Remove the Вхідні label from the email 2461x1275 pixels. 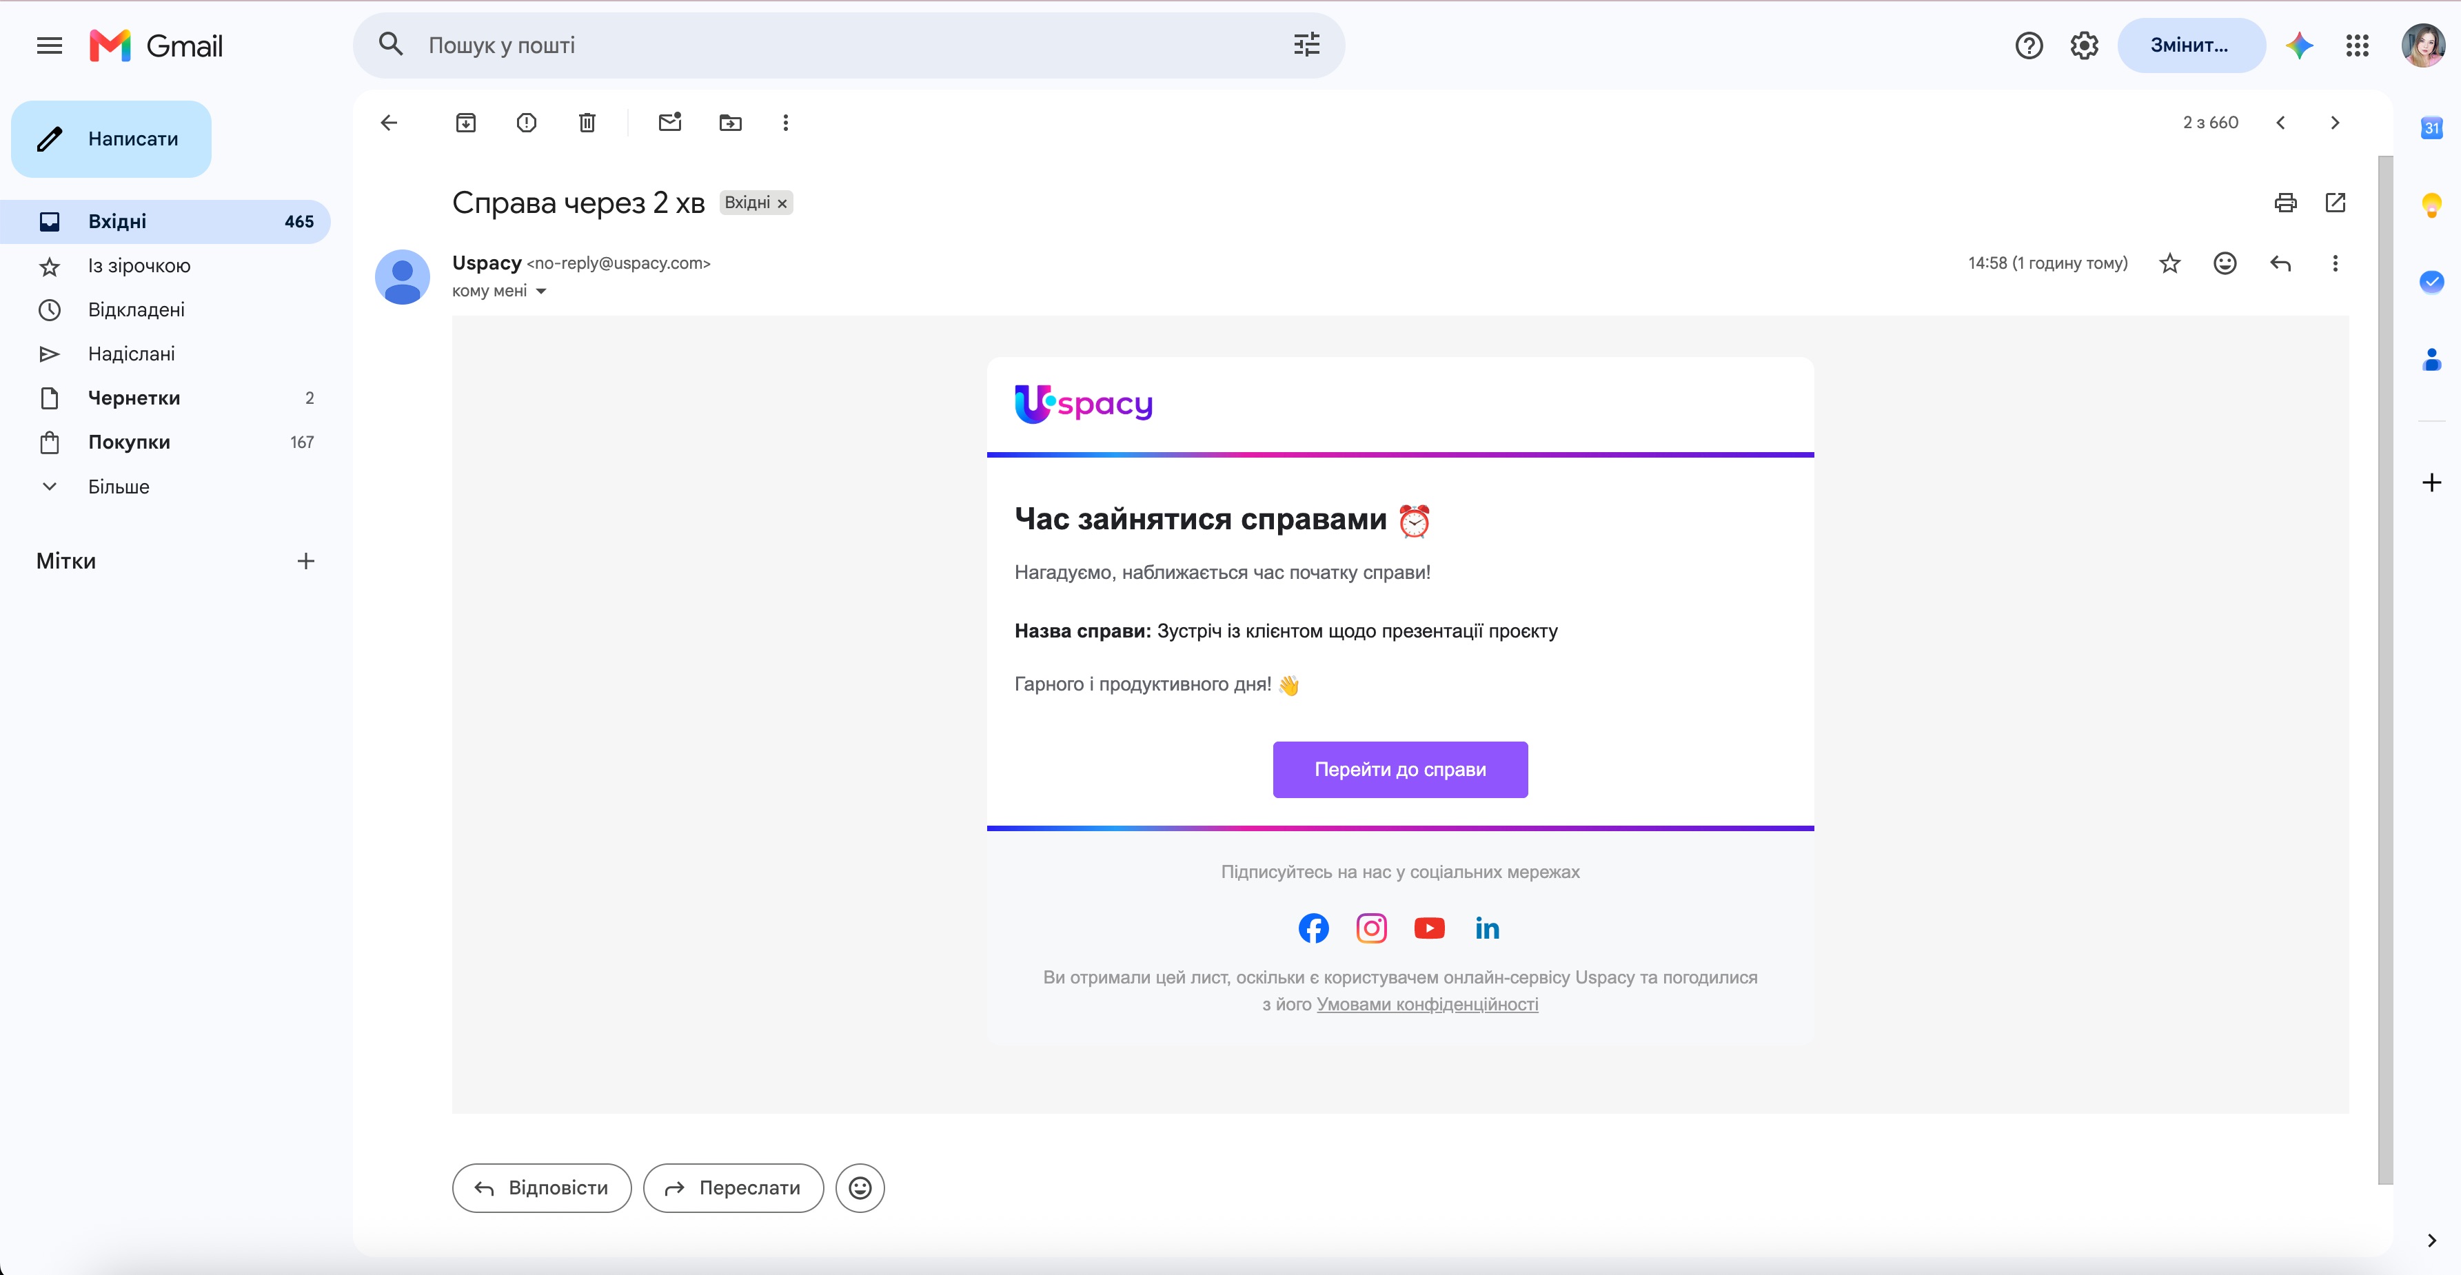click(782, 203)
